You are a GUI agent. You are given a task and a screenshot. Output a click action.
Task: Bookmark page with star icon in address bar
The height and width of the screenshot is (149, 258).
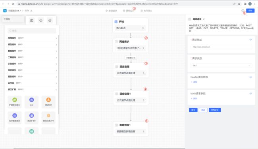click(239, 4)
